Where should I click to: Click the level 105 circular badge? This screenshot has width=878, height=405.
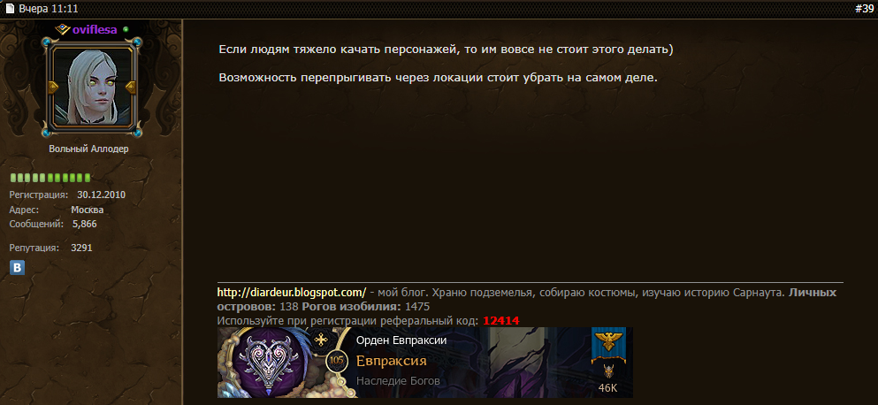pyautogui.click(x=336, y=360)
